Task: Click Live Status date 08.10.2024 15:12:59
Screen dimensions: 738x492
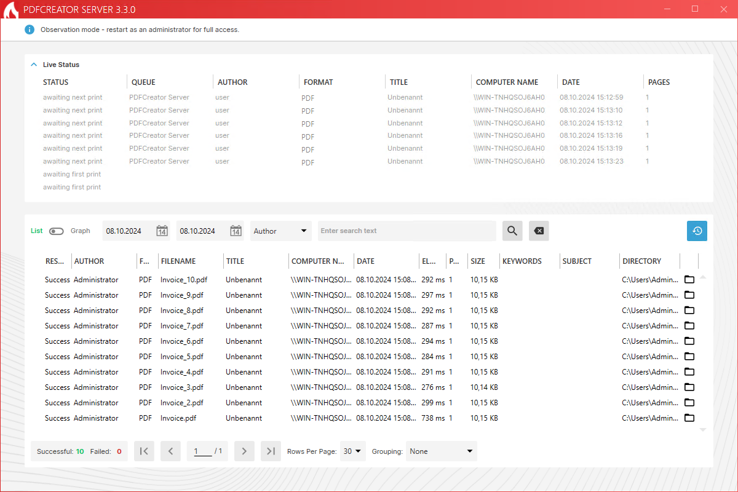Action: (x=592, y=98)
